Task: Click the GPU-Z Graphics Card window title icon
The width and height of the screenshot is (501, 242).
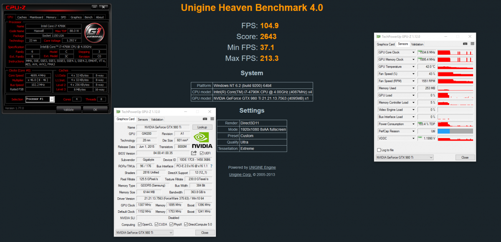Action: [118, 112]
